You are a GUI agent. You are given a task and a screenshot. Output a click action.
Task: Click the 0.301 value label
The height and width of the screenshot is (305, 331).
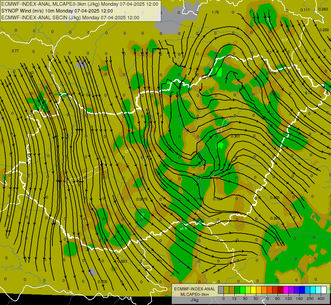235,136
